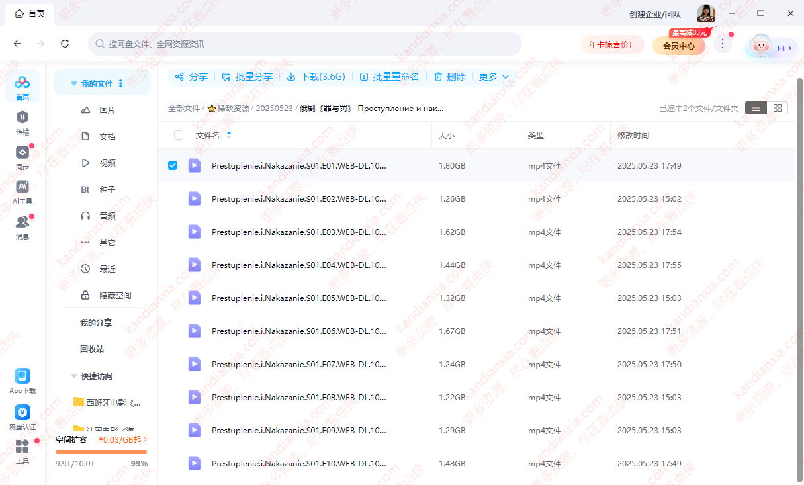Expand the 更多 dropdown in toolbar
This screenshot has width=804, height=485.
tap(494, 77)
